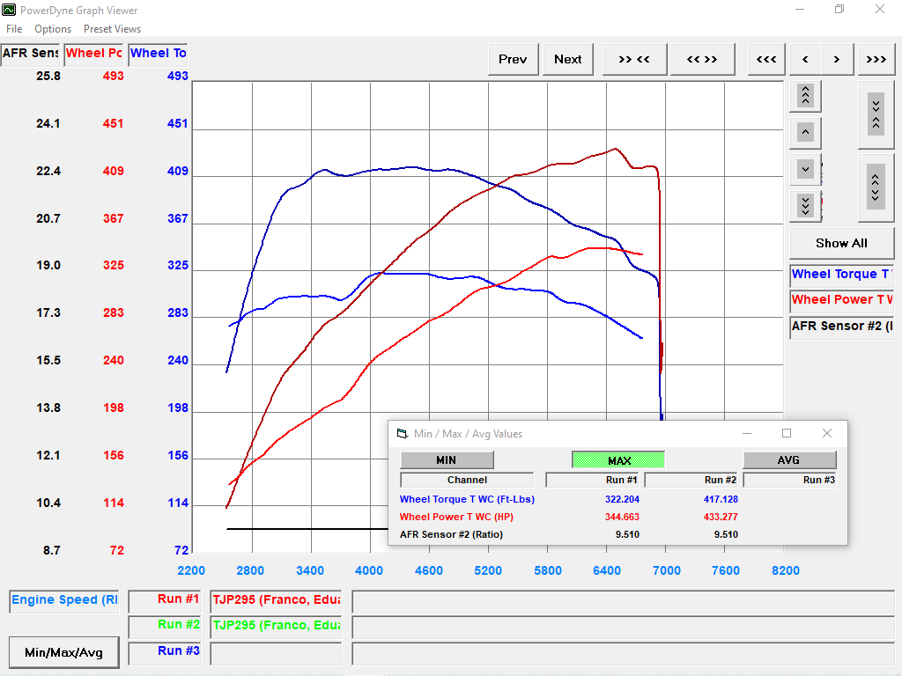The image size is (902, 676).
Task: Click the Prev button
Action: [513, 59]
